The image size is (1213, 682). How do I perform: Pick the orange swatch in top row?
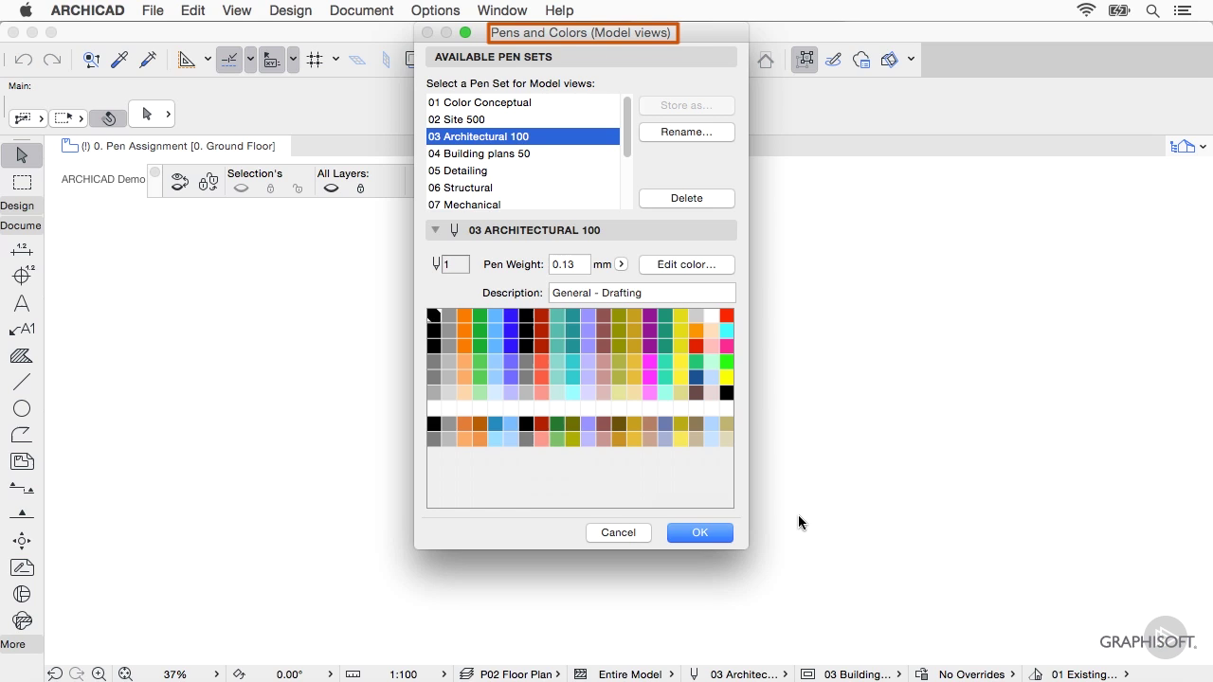tap(464, 315)
